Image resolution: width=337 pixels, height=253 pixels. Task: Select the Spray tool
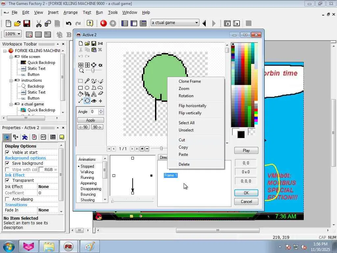[x=87, y=94]
